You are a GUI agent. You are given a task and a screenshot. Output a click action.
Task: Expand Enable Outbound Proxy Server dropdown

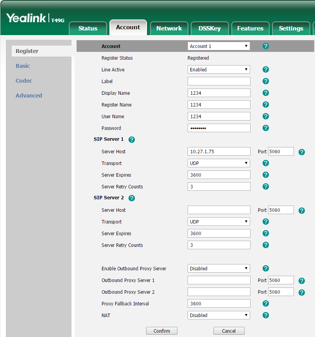tap(218, 268)
